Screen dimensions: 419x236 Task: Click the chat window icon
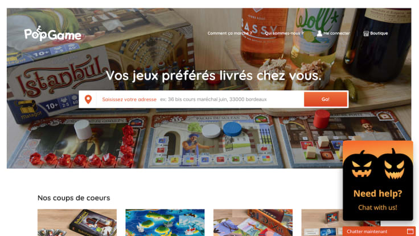pos(410,231)
